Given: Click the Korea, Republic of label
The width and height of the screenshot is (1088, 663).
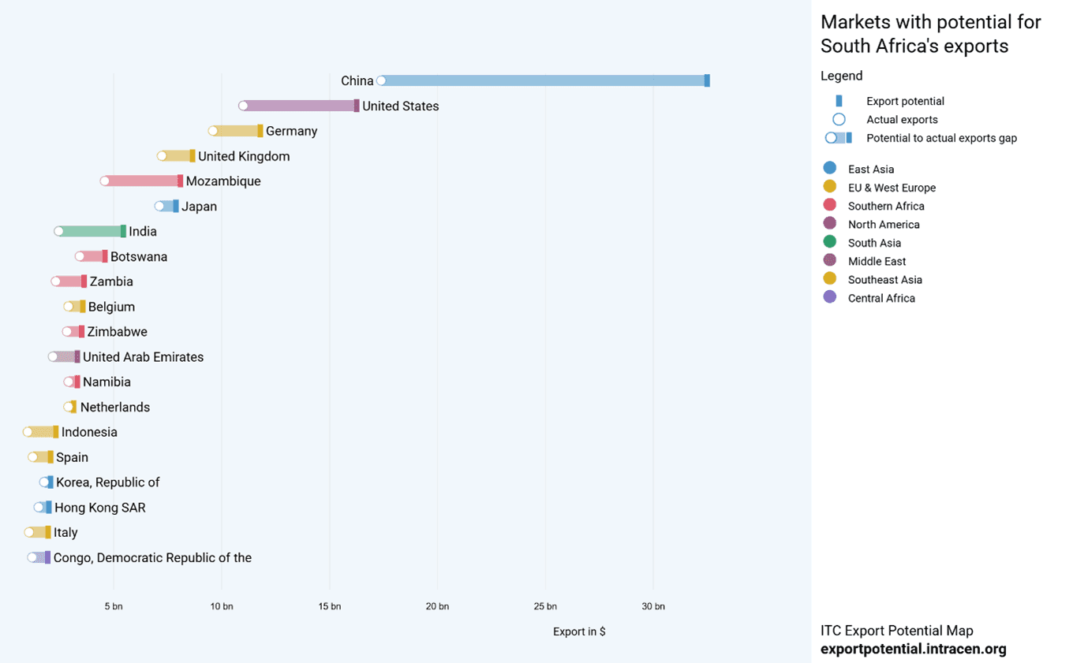Looking at the screenshot, I should [108, 482].
